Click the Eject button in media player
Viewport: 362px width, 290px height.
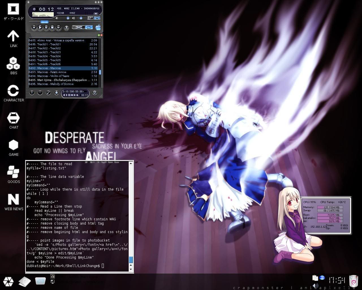coord(66,28)
